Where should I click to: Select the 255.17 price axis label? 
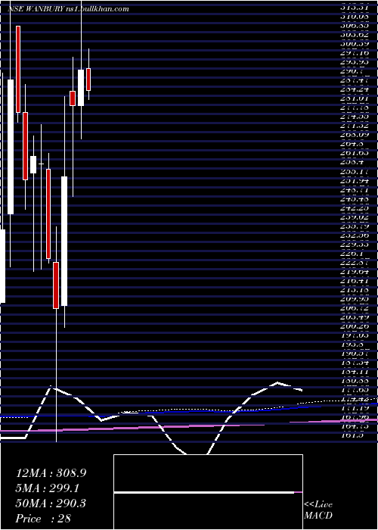(x=355, y=171)
